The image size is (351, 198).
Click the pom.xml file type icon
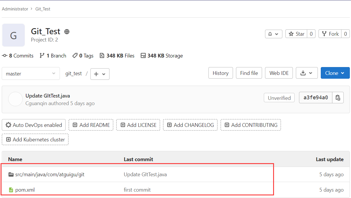click(x=11, y=190)
